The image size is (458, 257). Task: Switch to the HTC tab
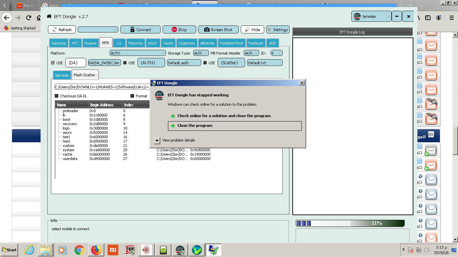pyautogui.click(x=75, y=43)
